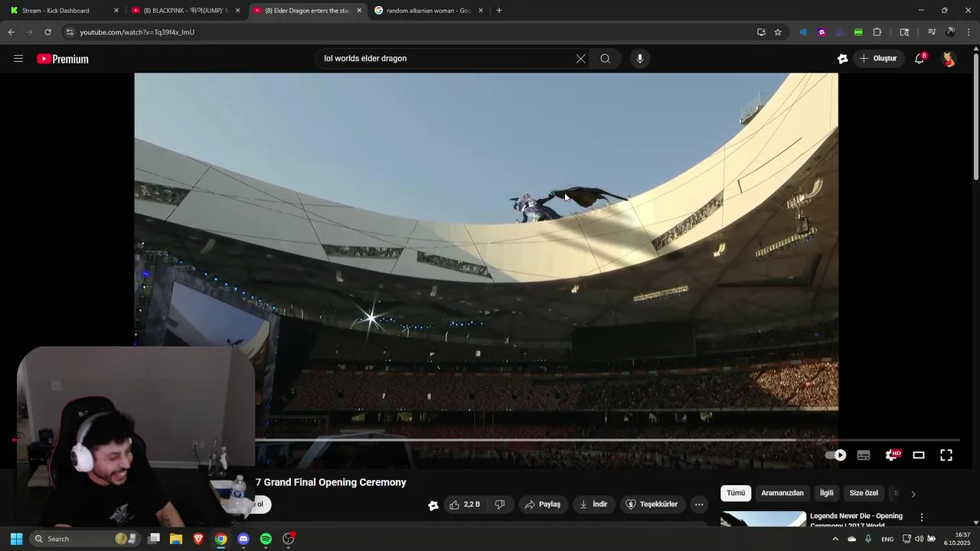Click the YouTube URL address bar

413,32
